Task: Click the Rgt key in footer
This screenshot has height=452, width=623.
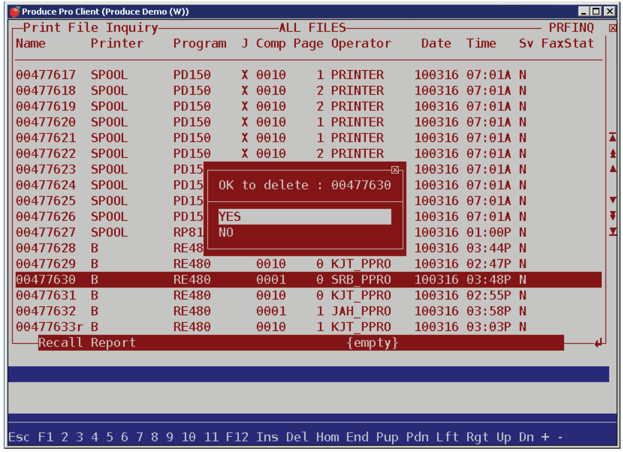Action: (477, 437)
